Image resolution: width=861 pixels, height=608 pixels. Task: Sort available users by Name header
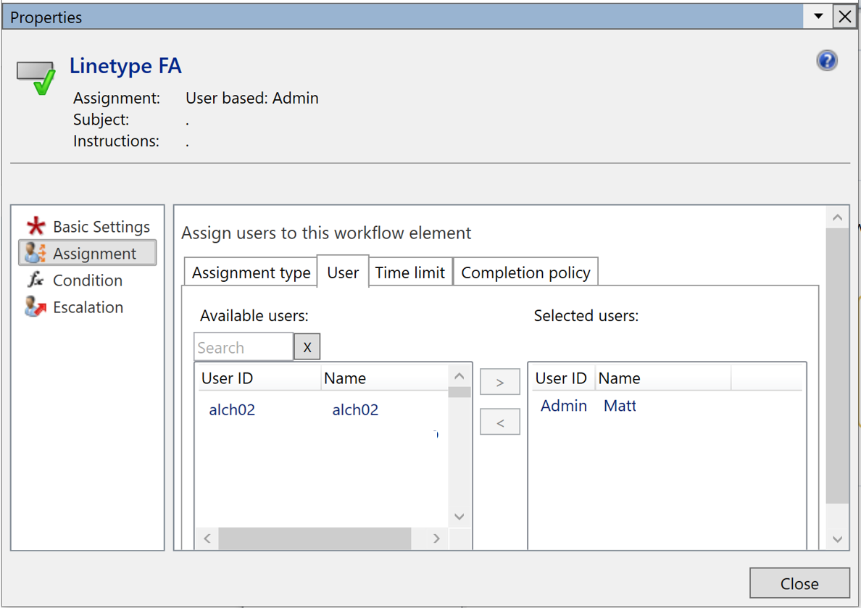pyautogui.click(x=384, y=378)
